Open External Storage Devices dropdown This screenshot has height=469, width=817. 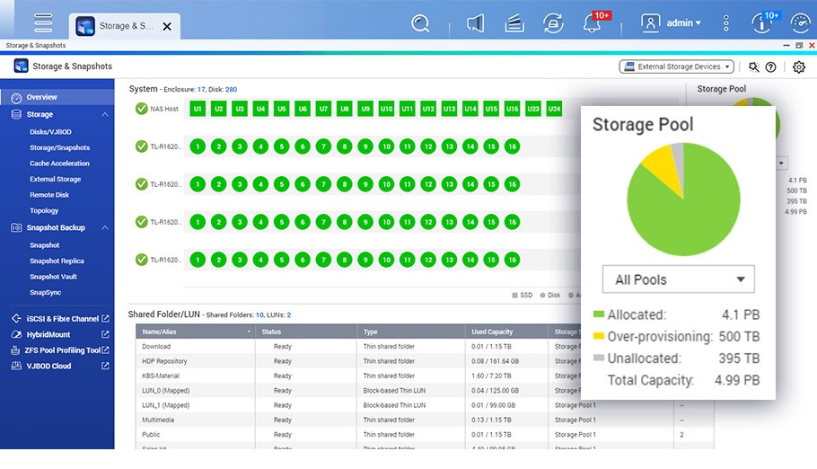click(676, 66)
